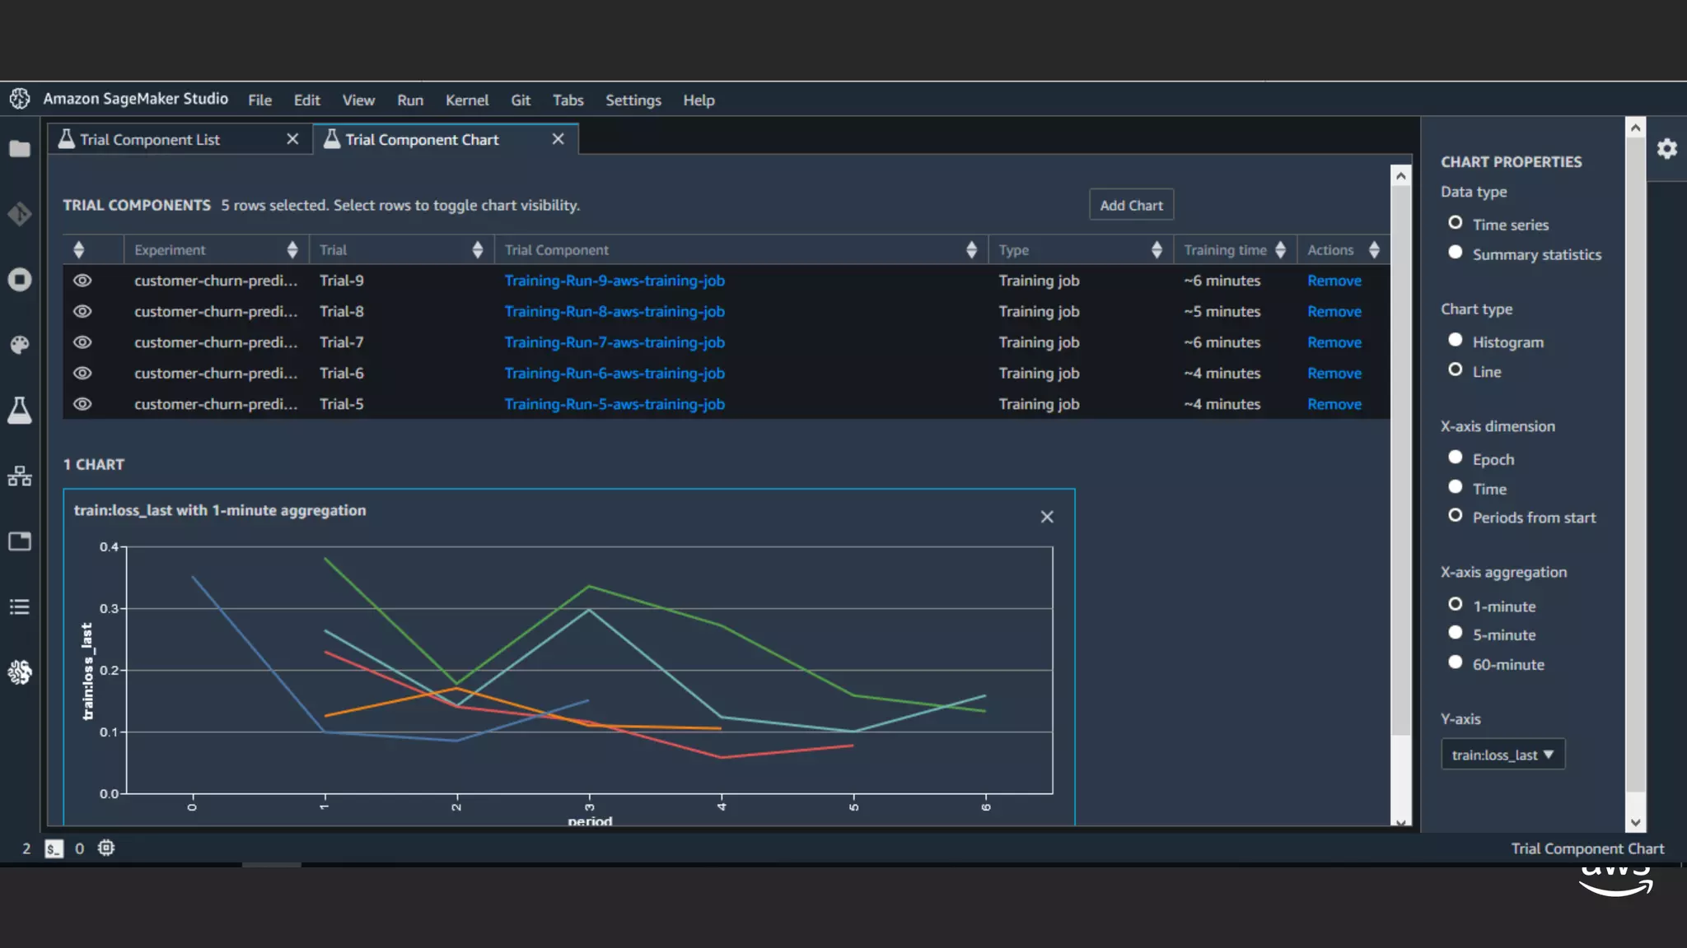Choose 5-minute X-axis aggregation
The width and height of the screenshot is (1687, 948).
(1456, 633)
